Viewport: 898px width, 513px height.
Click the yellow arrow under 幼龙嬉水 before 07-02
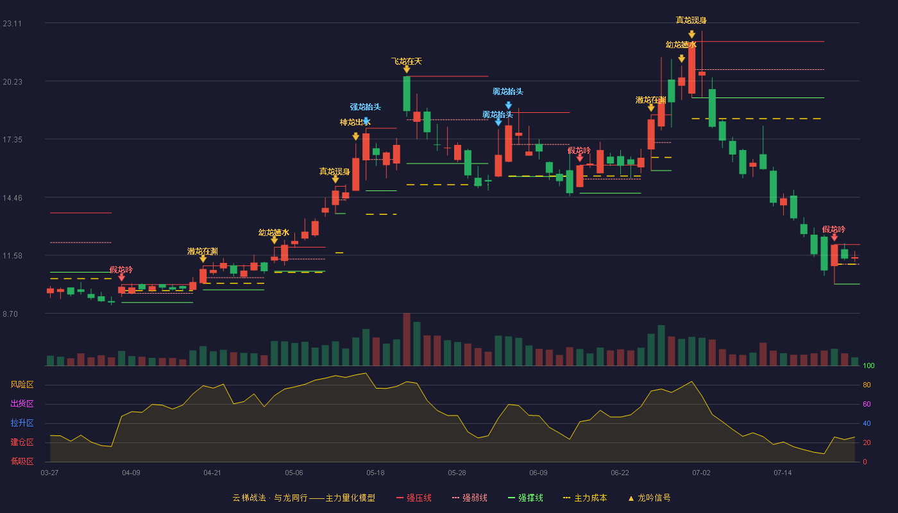click(681, 58)
